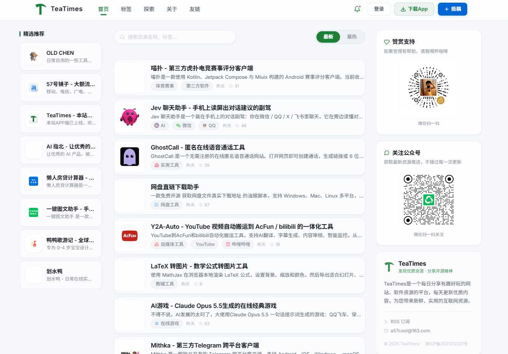Open the 网盘直链下载助手 post title
The width and height of the screenshot is (508, 354).
click(175, 187)
